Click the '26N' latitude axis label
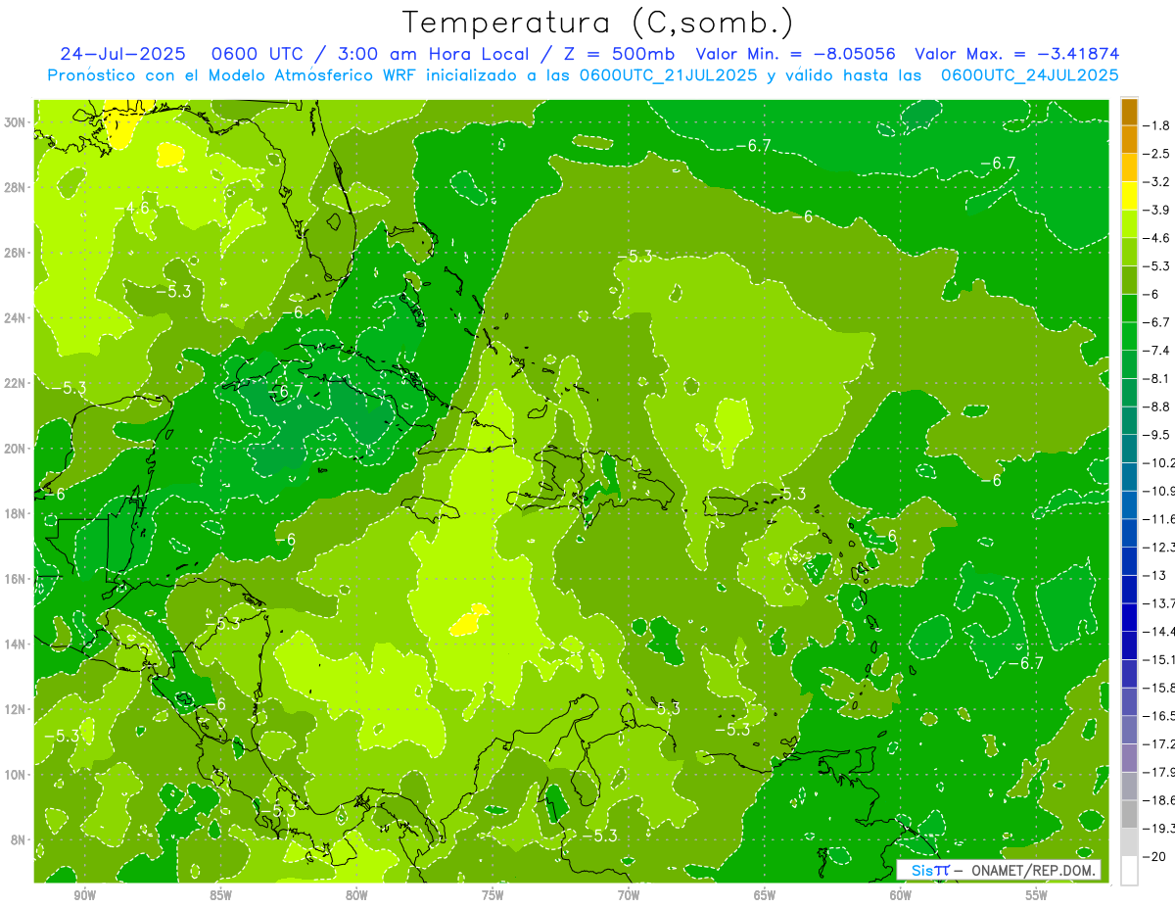The height and width of the screenshot is (908, 1175). click(x=15, y=252)
